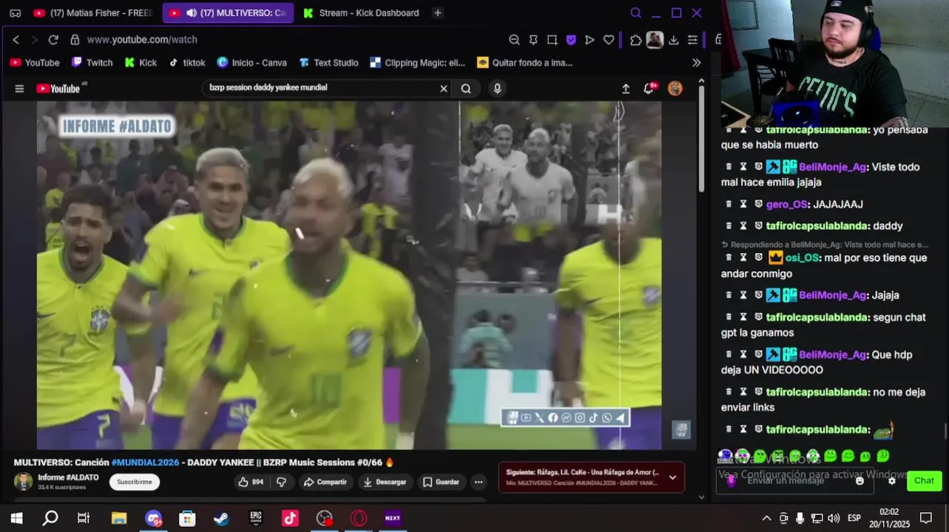Click the video player frame

(x=349, y=275)
